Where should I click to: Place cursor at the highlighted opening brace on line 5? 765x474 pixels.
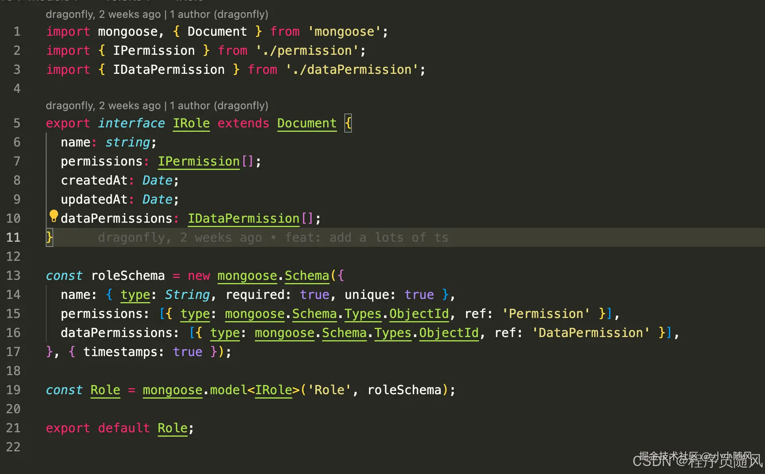348,123
